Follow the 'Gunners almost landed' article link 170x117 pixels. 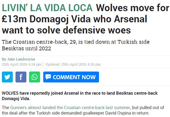[70, 107]
